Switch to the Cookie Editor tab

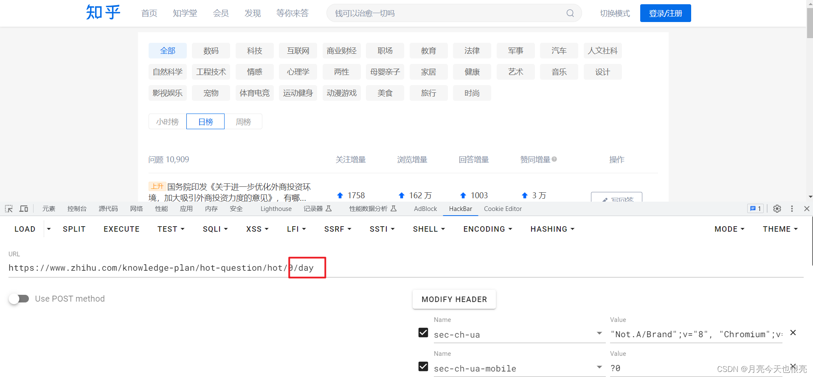coord(503,208)
